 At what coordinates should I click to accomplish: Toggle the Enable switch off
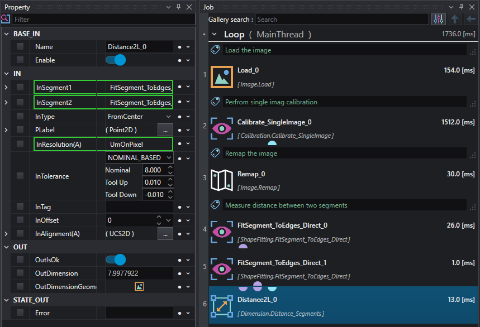[116, 60]
